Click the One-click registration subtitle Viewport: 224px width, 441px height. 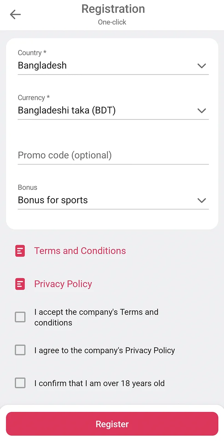pos(112,22)
